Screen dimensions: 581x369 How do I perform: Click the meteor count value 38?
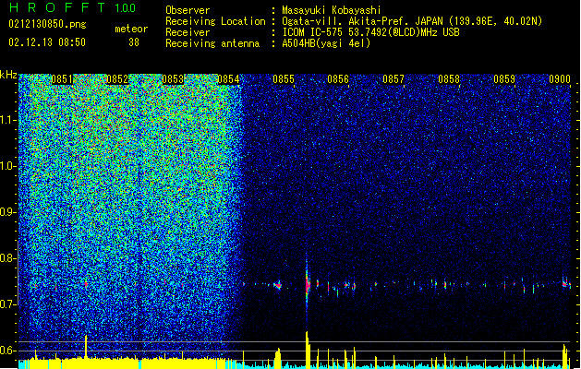tap(134, 42)
